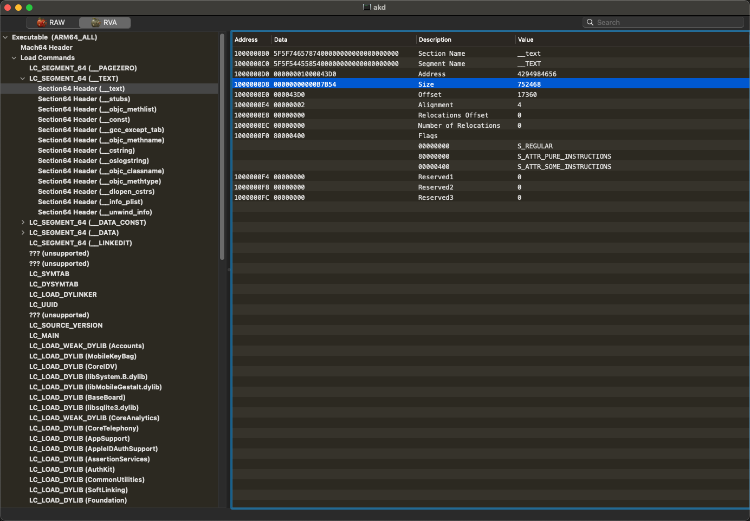This screenshot has width=750, height=521.
Task: Open LC_LOAD_DYLIB (libMobileGestalt.dylib)
Action: 95,387
